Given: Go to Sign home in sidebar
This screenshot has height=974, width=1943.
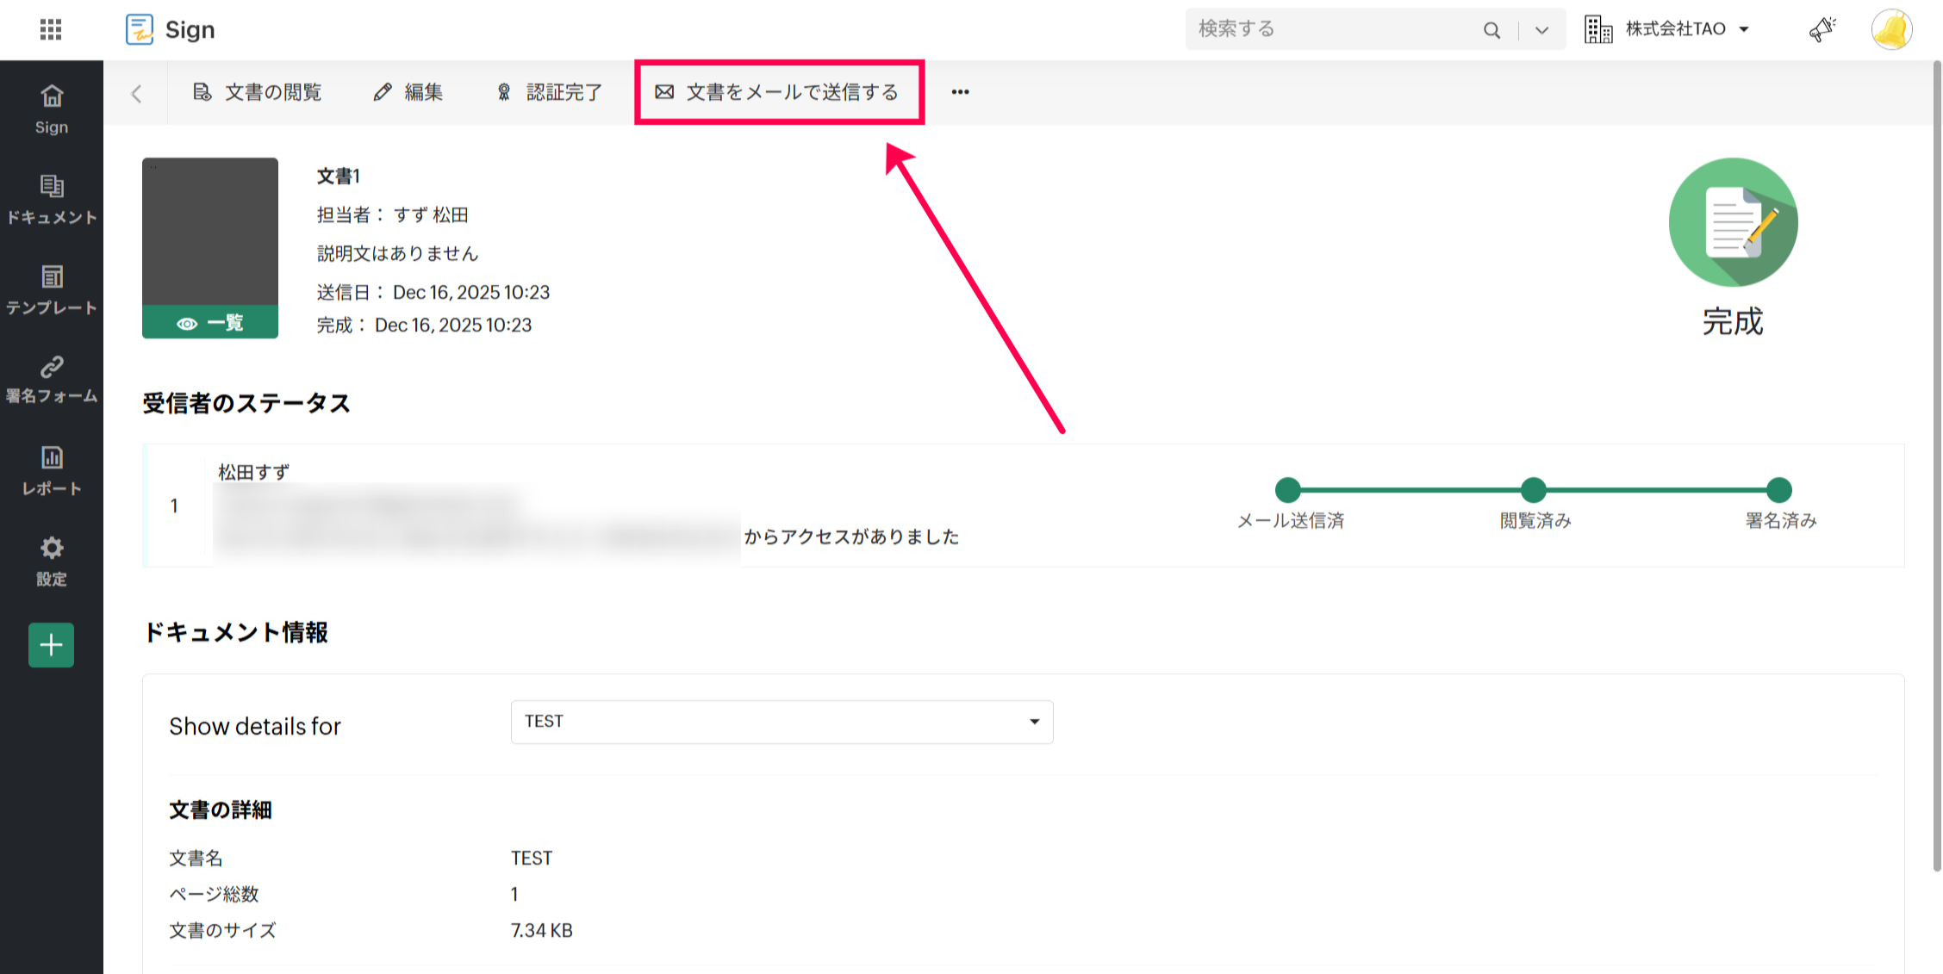Looking at the screenshot, I should [x=52, y=109].
